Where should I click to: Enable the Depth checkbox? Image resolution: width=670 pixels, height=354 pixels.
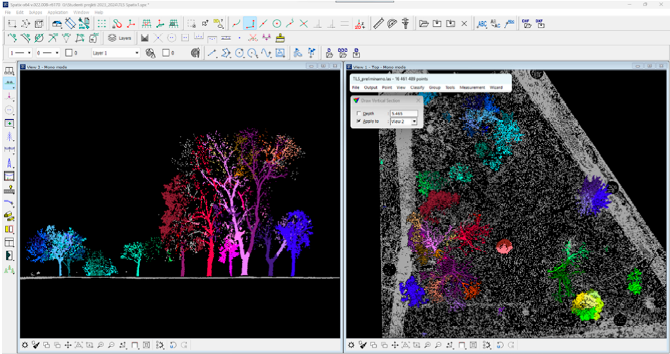click(359, 113)
